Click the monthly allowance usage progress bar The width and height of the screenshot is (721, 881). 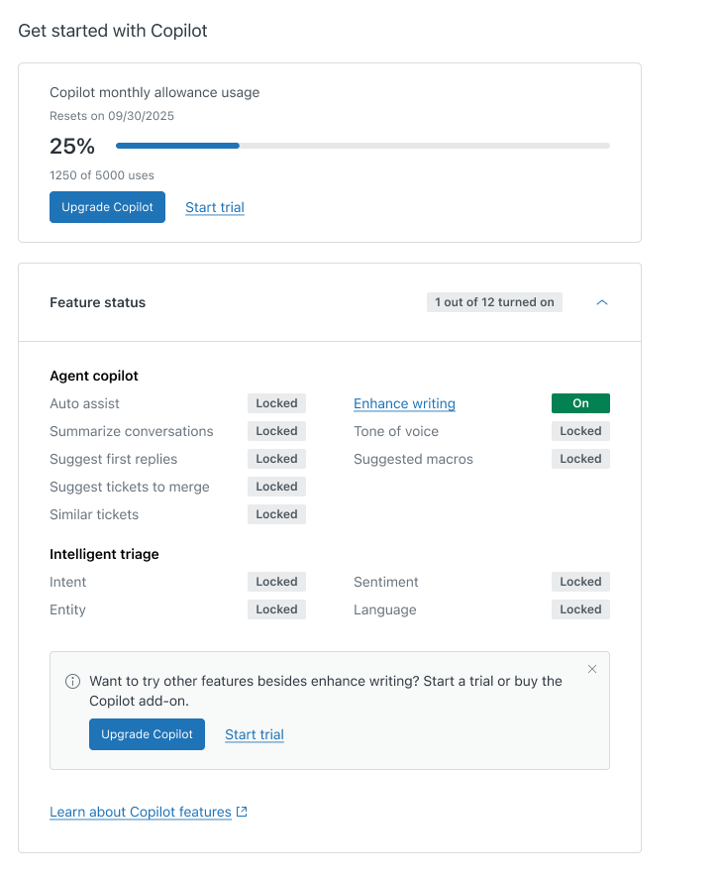(x=362, y=146)
